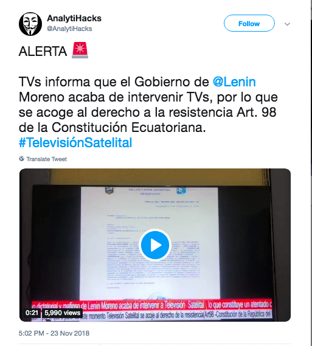Follow the AnalytiHacks account
The width and height of the screenshot is (312, 346).
coord(249,23)
